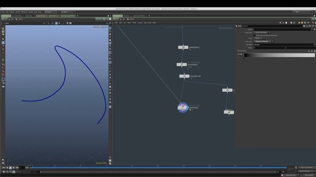Open the Render menu
316x177 pixels.
pos(12,12)
